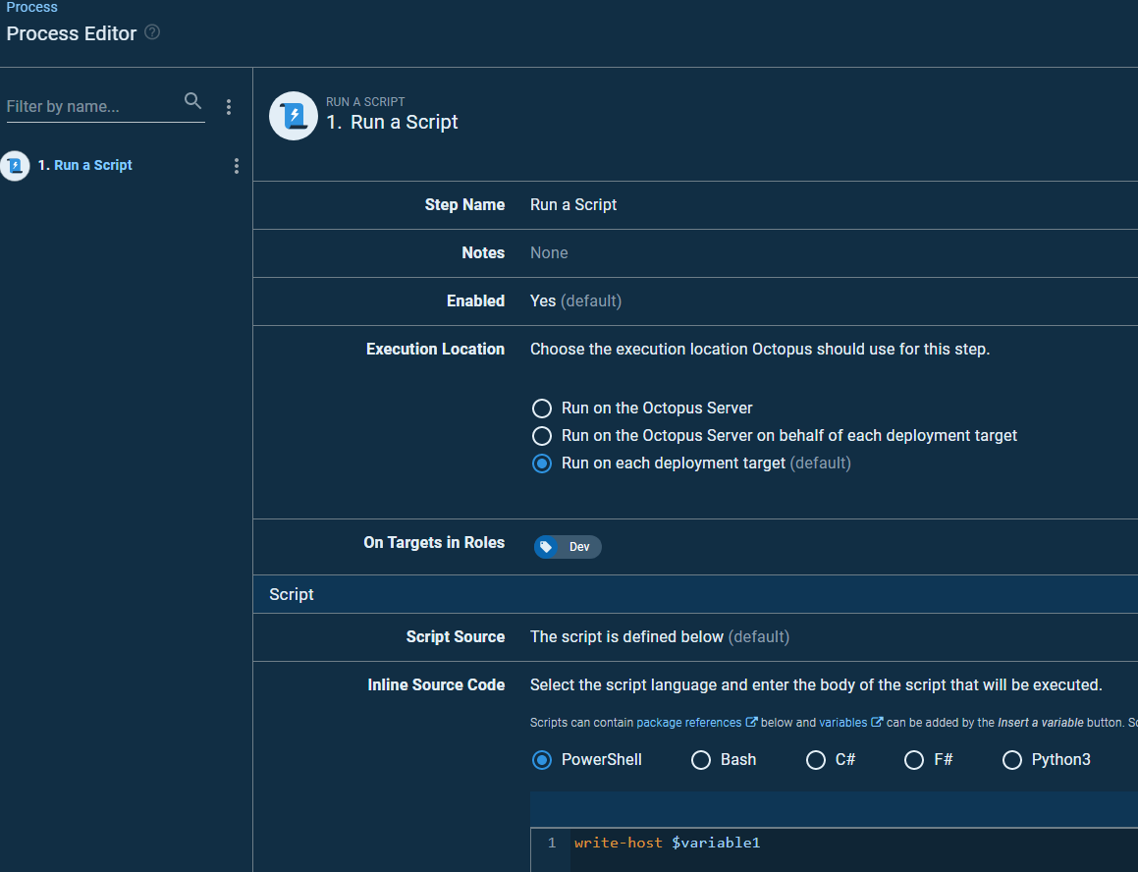The image size is (1138, 872).
Task: Click the help icon next to Process Editor title
Action: coord(152,32)
